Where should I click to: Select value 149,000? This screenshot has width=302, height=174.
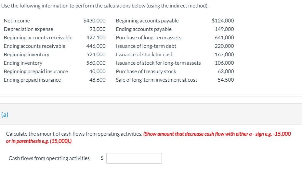pos(224,29)
